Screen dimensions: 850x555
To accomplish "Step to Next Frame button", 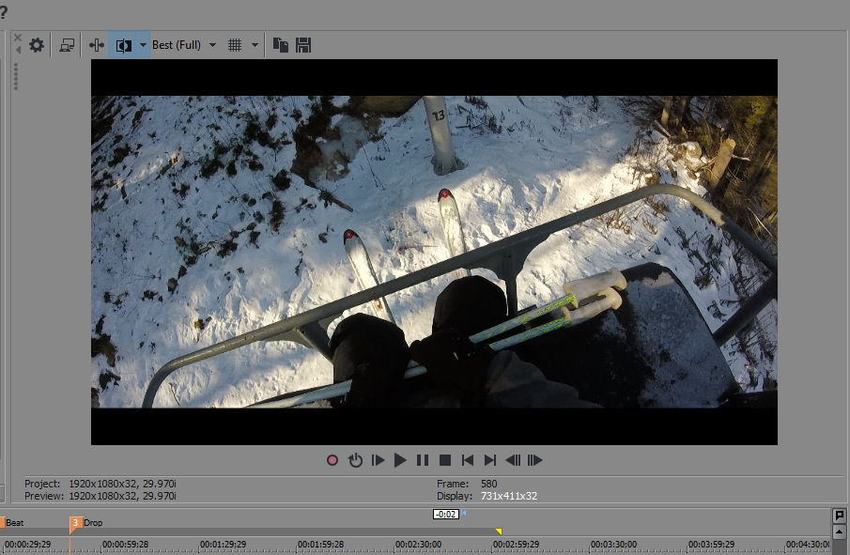I will (x=534, y=460).
